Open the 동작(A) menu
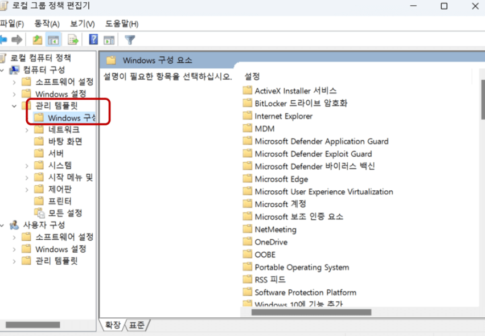 point(47,23)
